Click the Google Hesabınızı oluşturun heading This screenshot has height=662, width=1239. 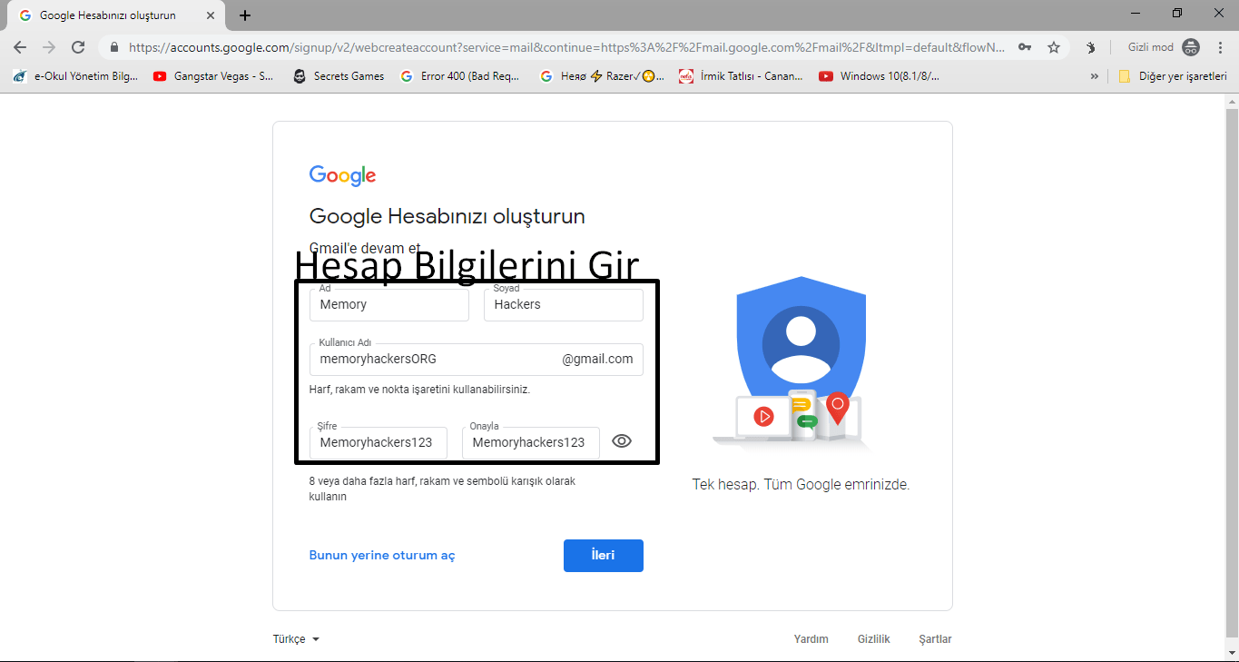pos(447,216)
